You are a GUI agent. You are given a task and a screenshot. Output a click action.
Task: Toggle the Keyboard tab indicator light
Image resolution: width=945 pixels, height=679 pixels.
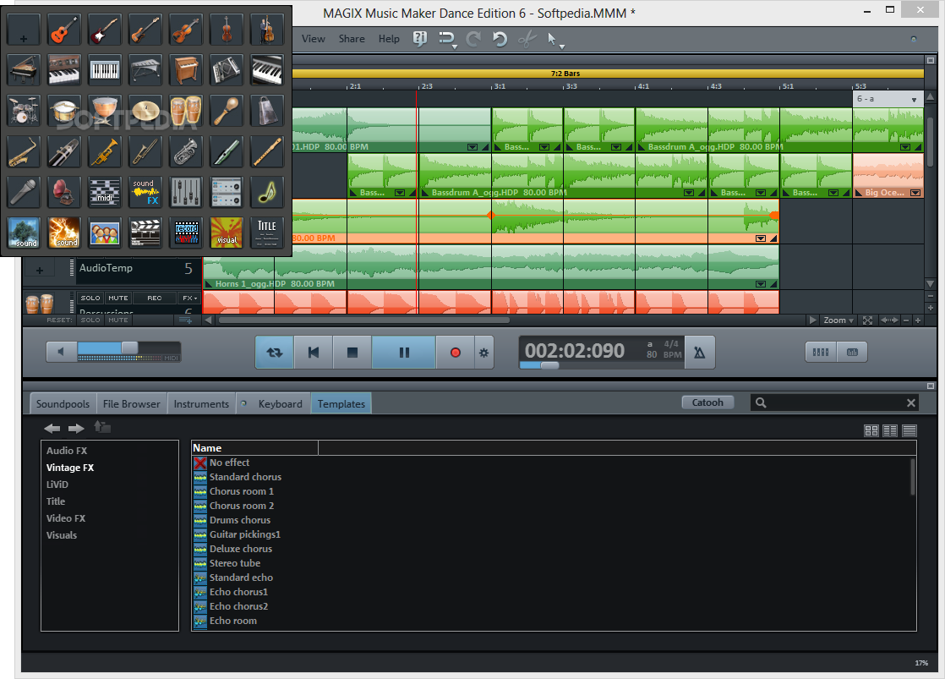[243, 404]
